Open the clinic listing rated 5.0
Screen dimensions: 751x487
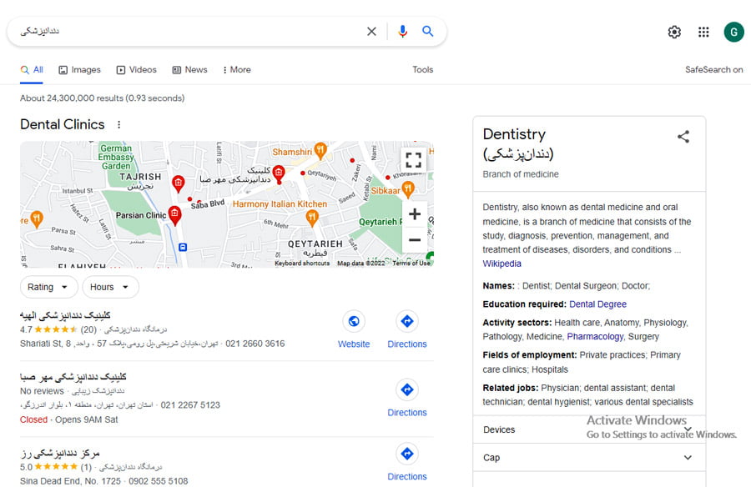tap(60, 453)
